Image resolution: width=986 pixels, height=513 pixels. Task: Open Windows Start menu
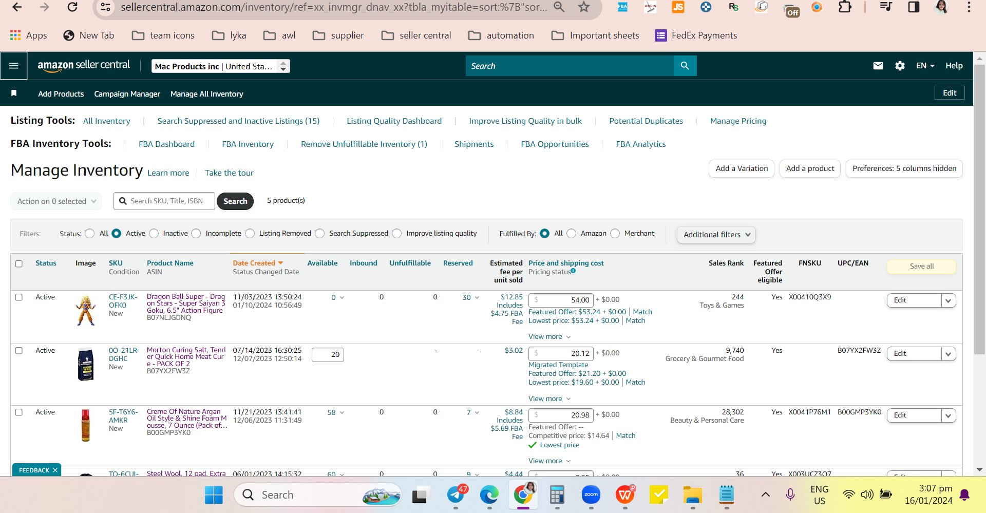(214, 495)
